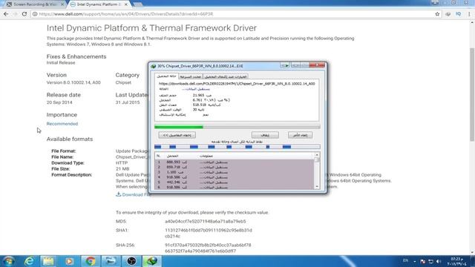Show hidden tray icons arrow
Viewport: 475px width, 267px height.
pyautogui.click(x=415, y=261)
